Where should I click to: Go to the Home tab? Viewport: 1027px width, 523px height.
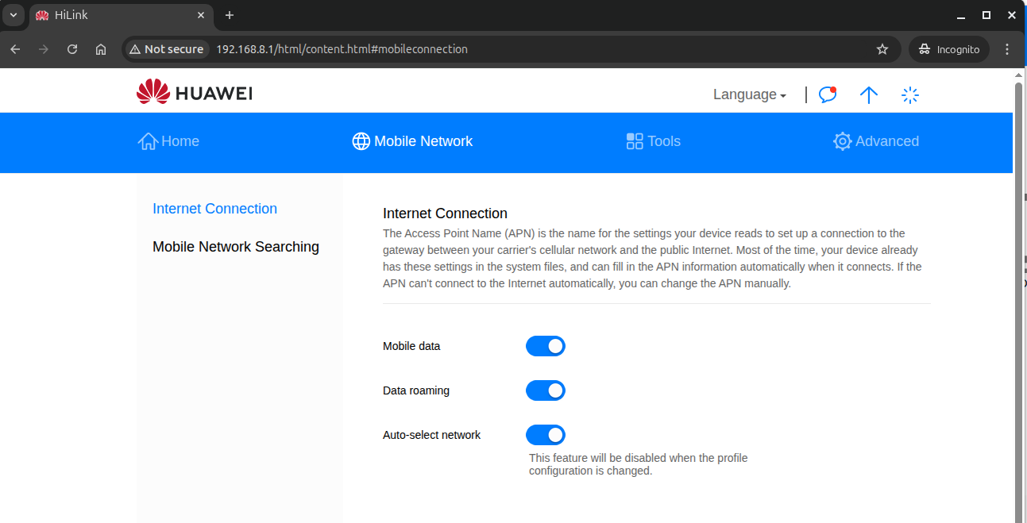[x=168, y=141]
